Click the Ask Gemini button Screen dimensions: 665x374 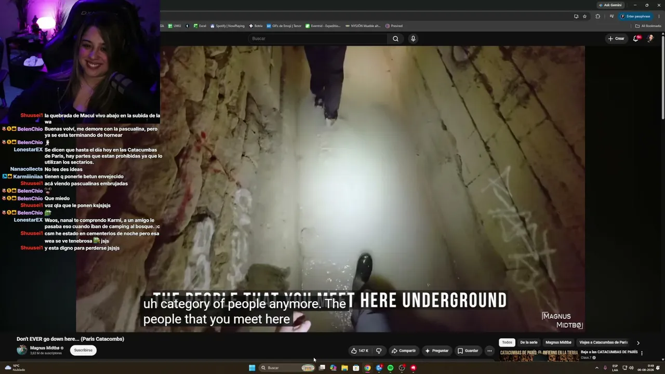click(x=610, y=5)
